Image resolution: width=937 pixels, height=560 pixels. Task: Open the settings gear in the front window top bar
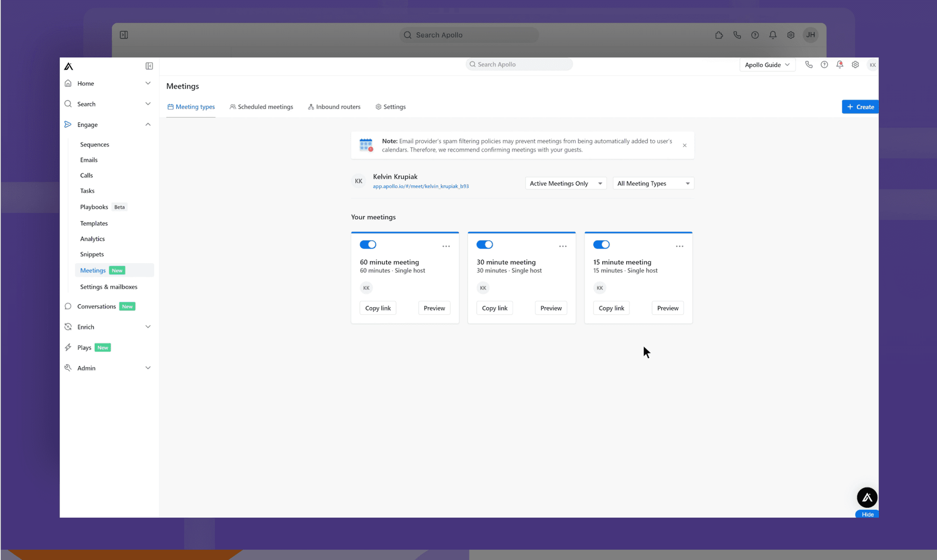pos(855,64)
